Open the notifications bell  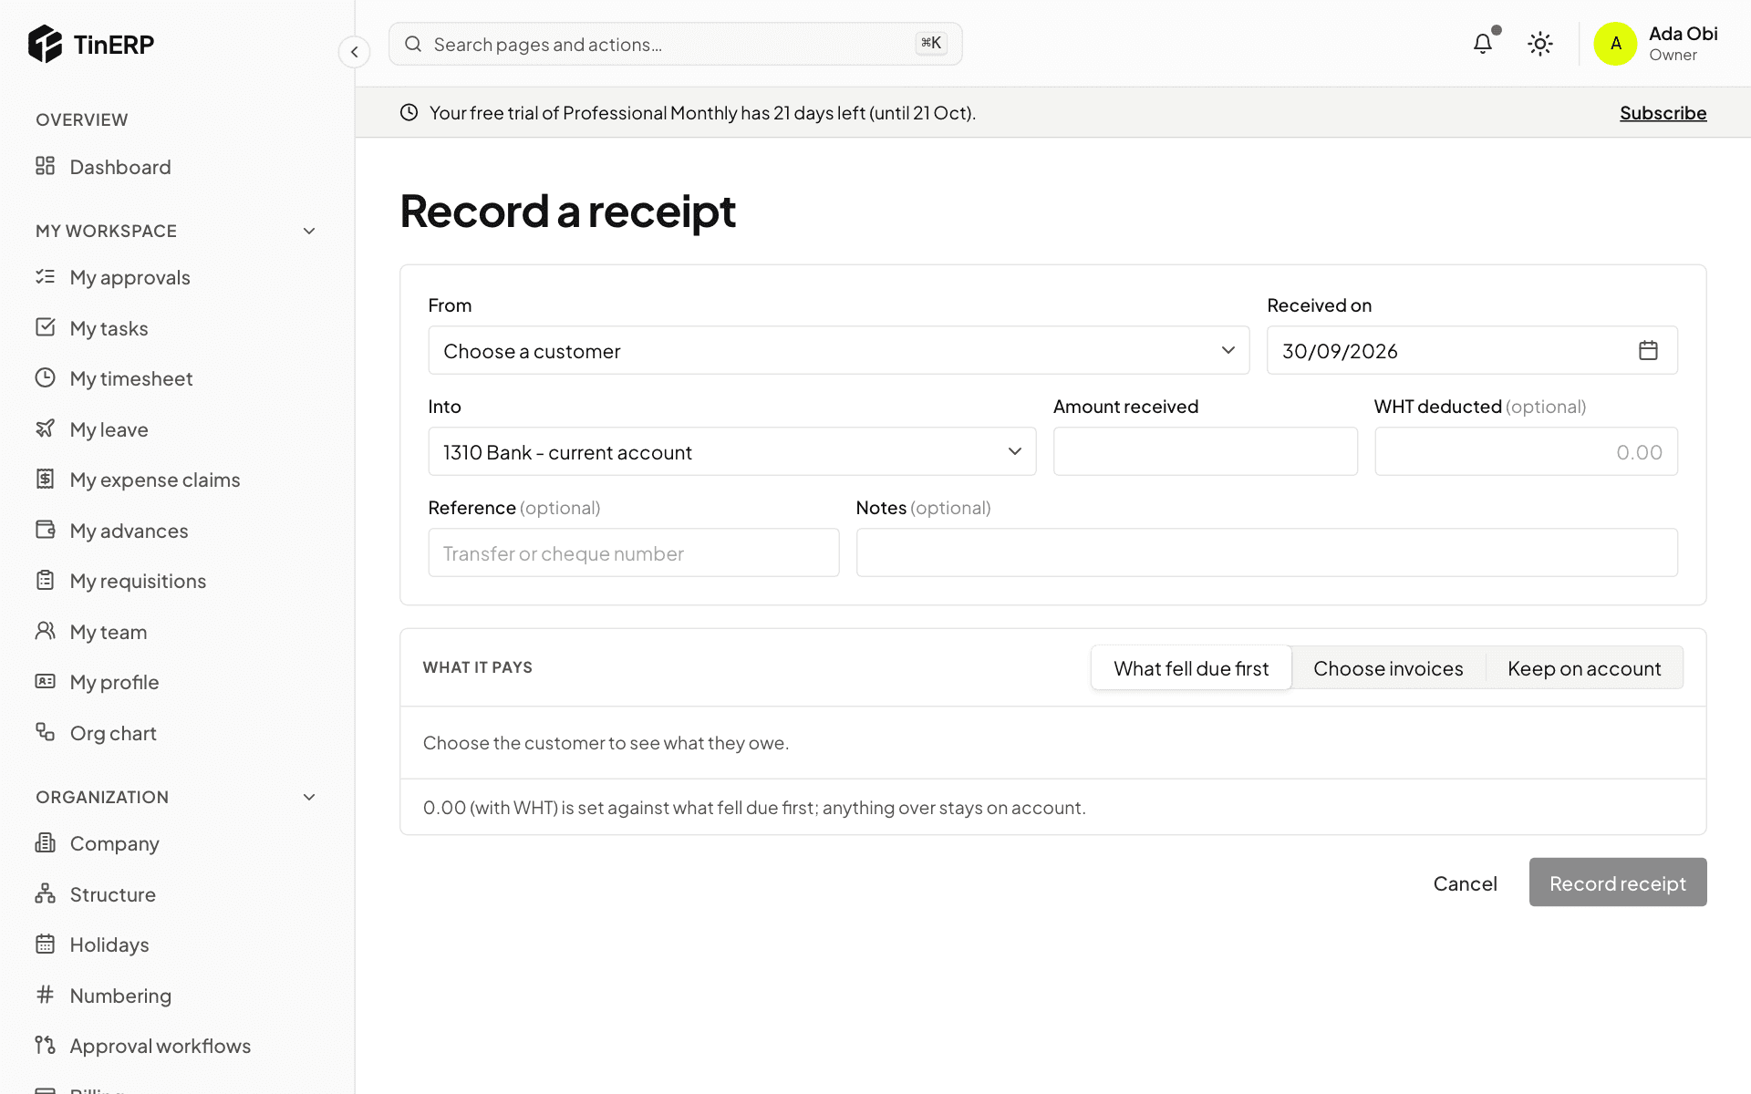[x=1483, y=44]
